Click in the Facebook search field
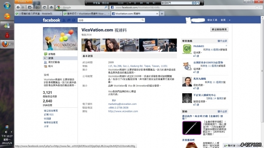264x148 pixels. coord(109,20)
